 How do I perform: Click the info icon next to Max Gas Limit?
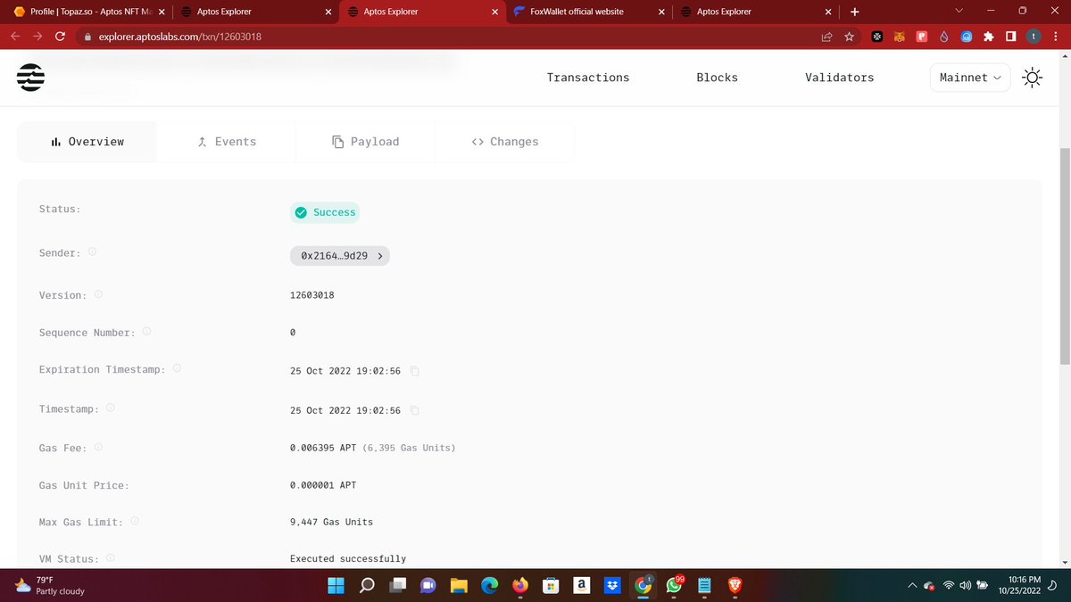(x=134, y=521)
